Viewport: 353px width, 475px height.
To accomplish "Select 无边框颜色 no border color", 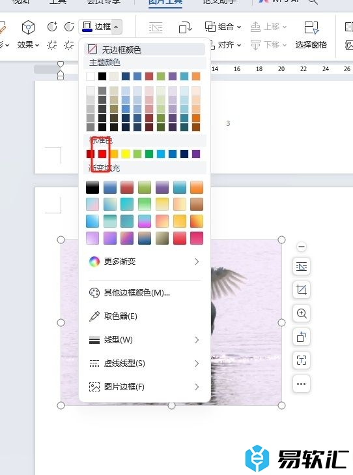I will point(145,49).
